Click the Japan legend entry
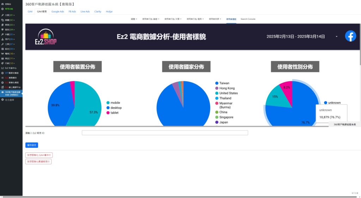Image resolution: width=361 pixels, height=198 pixels. point(221,122)
